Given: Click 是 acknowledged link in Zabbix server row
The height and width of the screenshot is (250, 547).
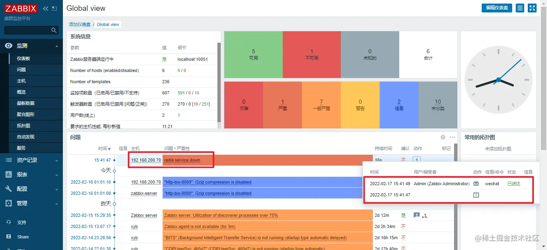Looking at the screenshot, I should pos(403,215).
